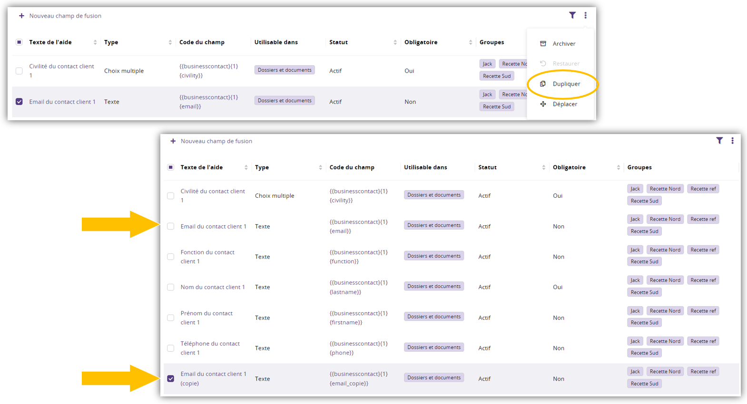Viewport: 747px width, 404px height.
Task: Click three-dot menu icon in upper table
Action: coord(585,15)
